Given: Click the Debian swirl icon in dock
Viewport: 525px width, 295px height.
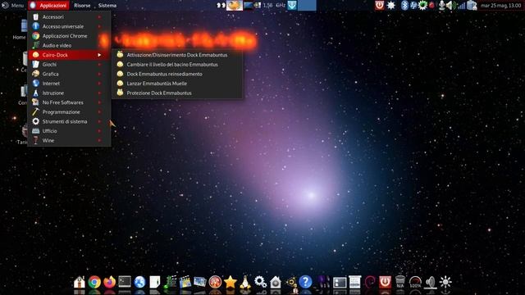Looking at the screenshot, I should tap(370, 282).
